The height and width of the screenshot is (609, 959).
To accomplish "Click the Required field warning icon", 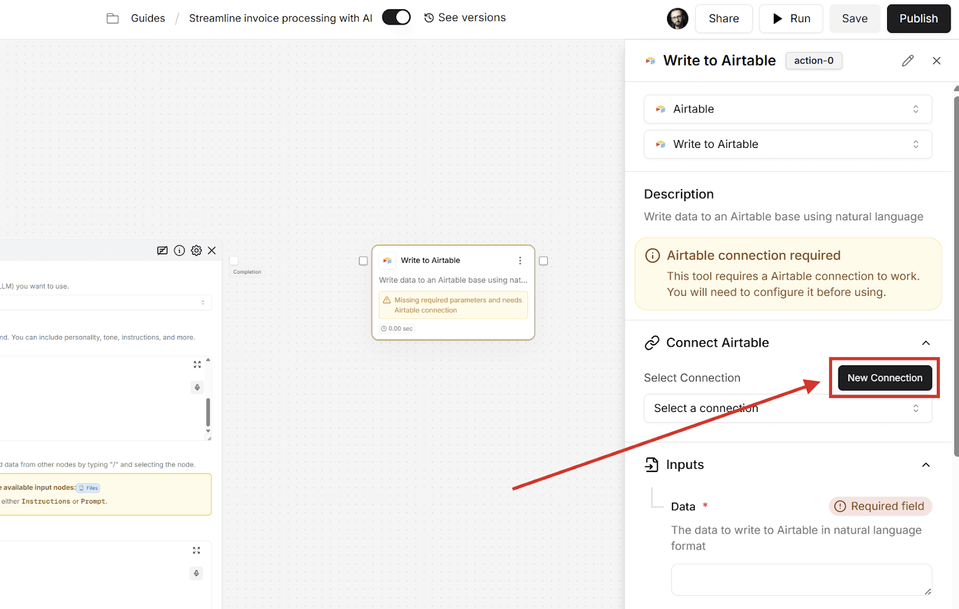I will point(840,507).
